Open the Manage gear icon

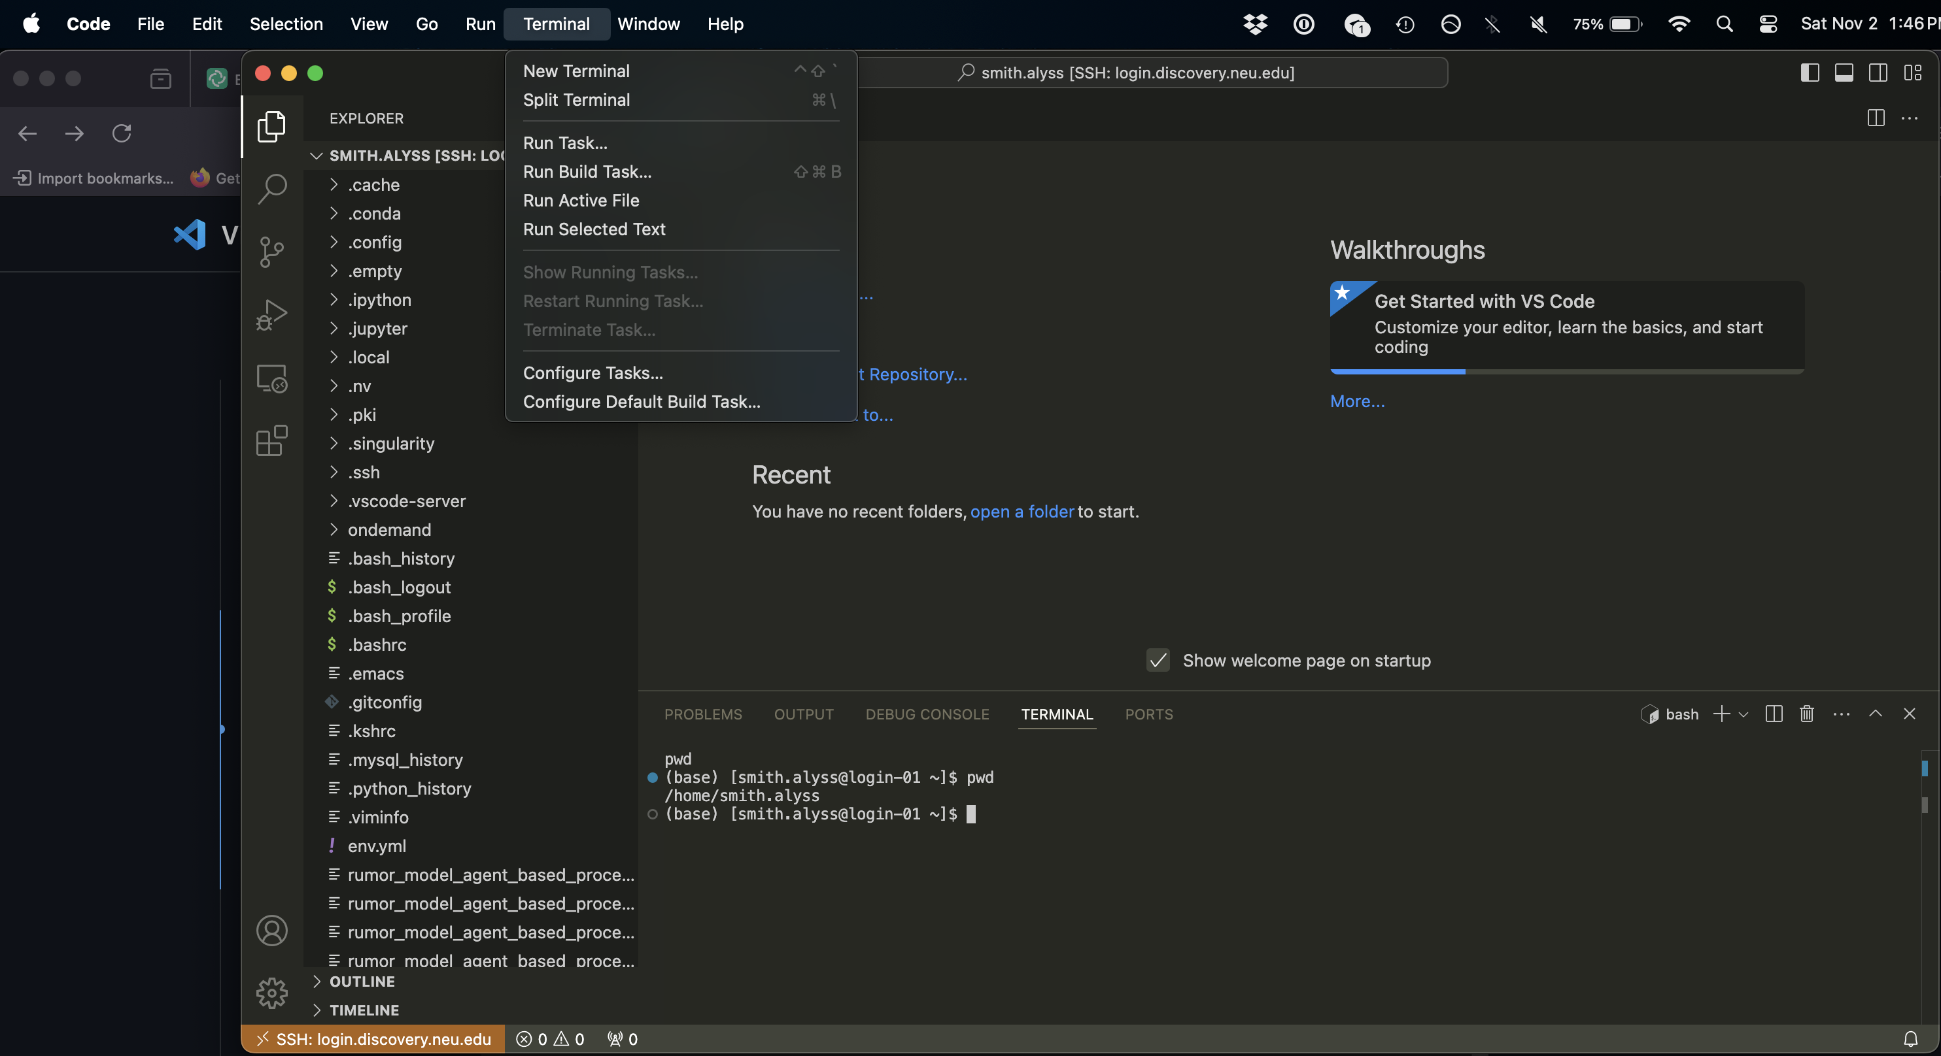[x=271, y=993]
